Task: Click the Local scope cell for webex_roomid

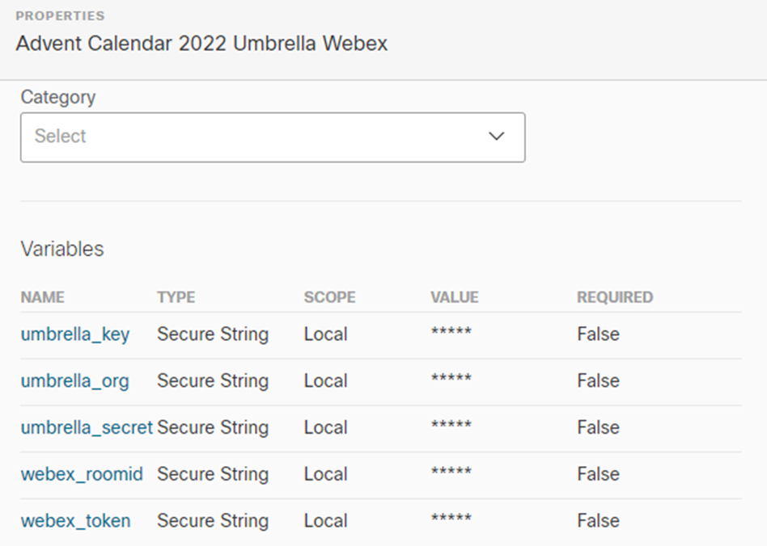Action: click(x=325, y=474)
